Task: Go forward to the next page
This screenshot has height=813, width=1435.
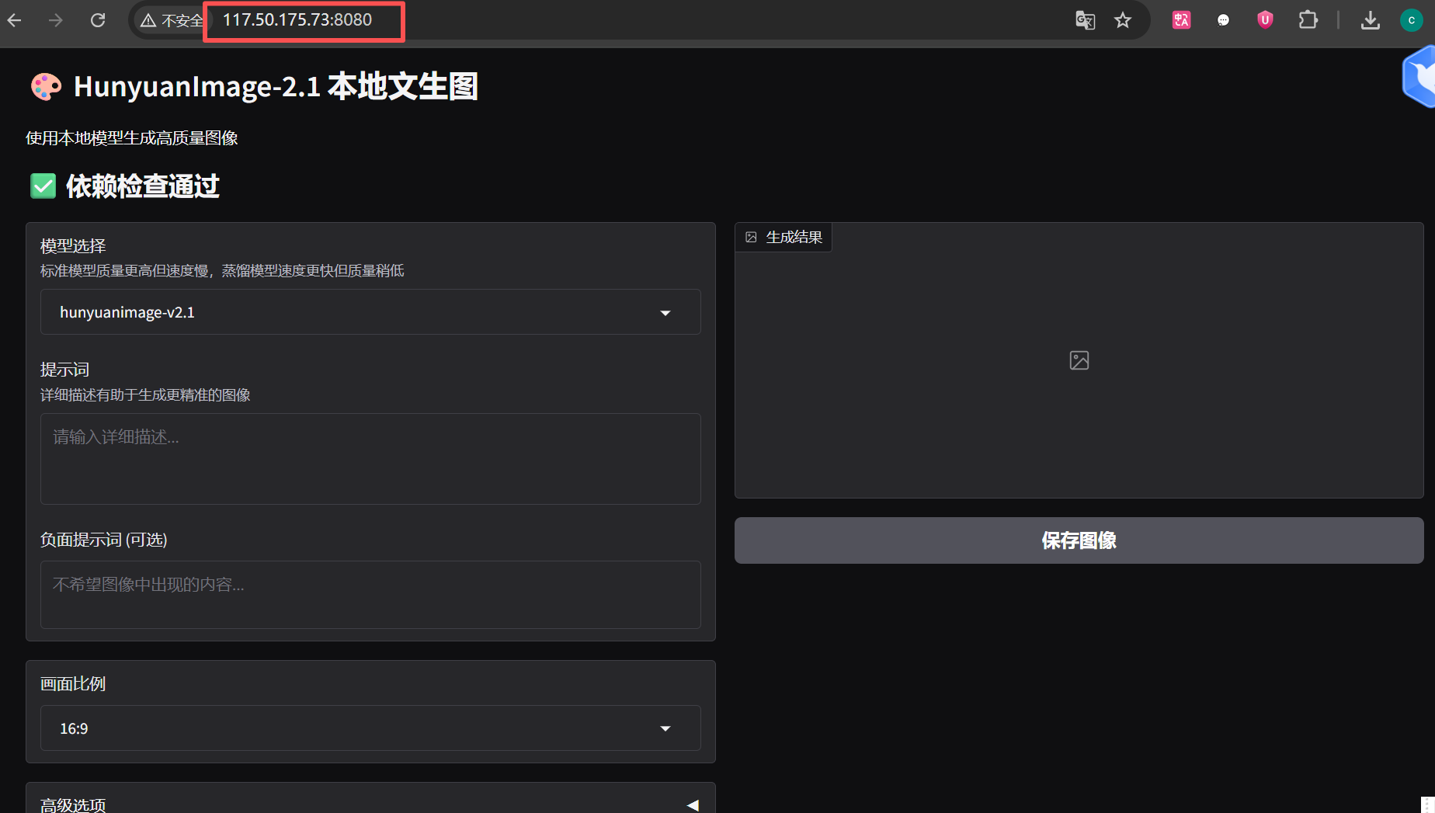Action: coord(55,20)
